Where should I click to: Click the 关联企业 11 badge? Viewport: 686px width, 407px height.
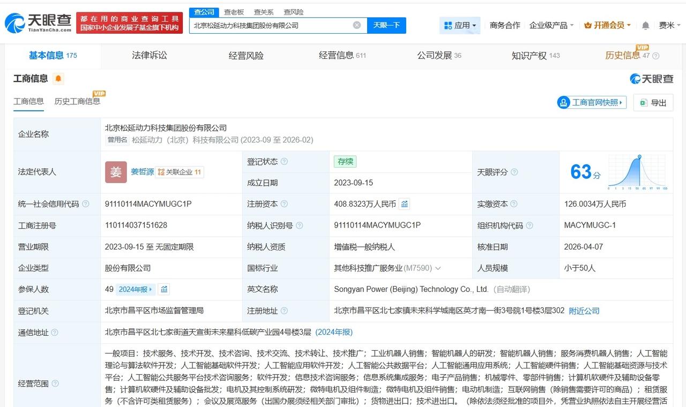coord(180,172)
